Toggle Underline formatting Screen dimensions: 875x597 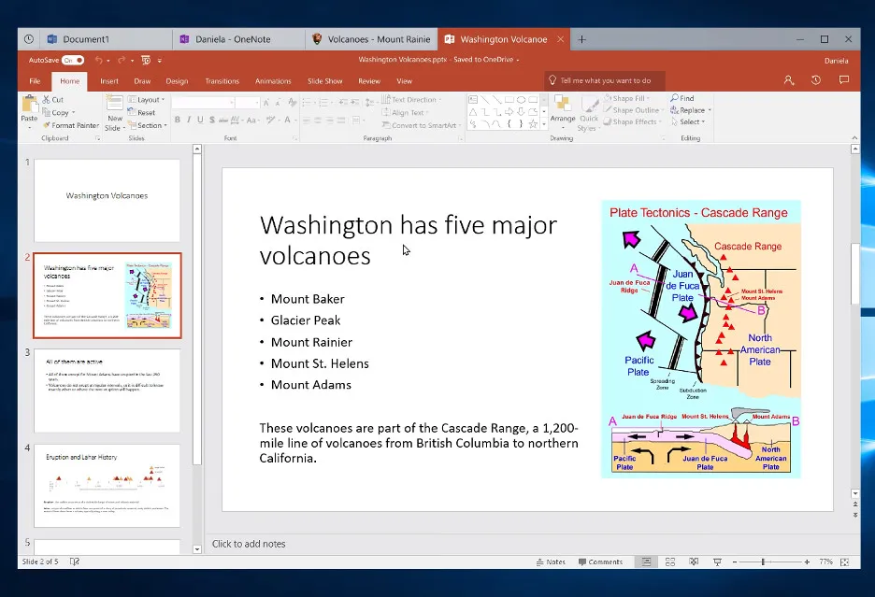(200, 120)
